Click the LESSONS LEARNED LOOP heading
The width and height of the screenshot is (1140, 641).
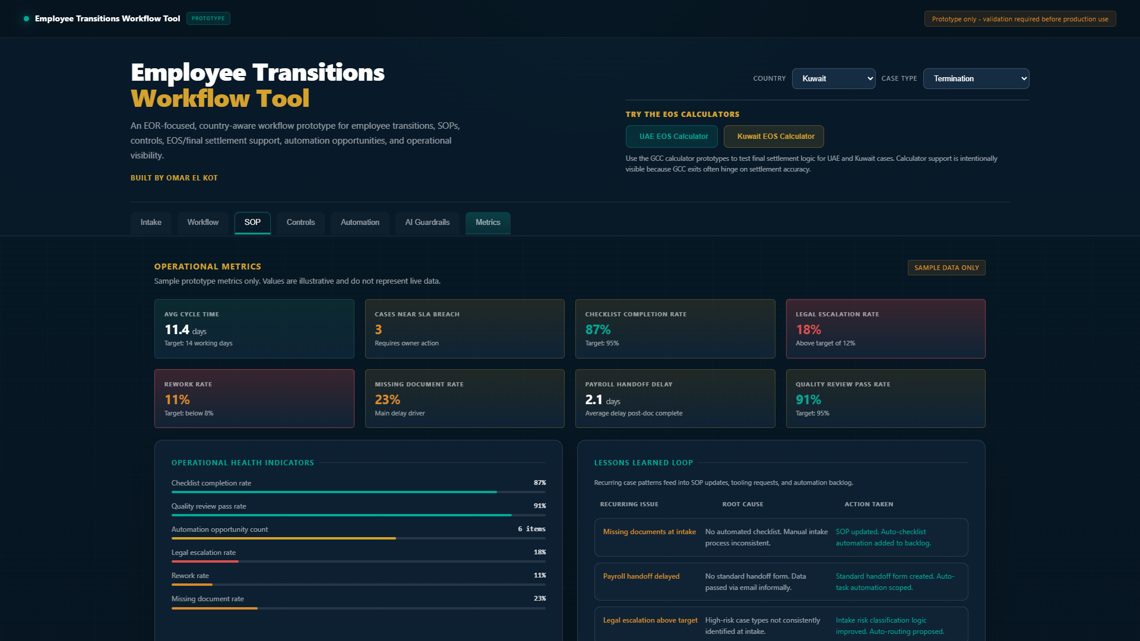click(644, 463)
